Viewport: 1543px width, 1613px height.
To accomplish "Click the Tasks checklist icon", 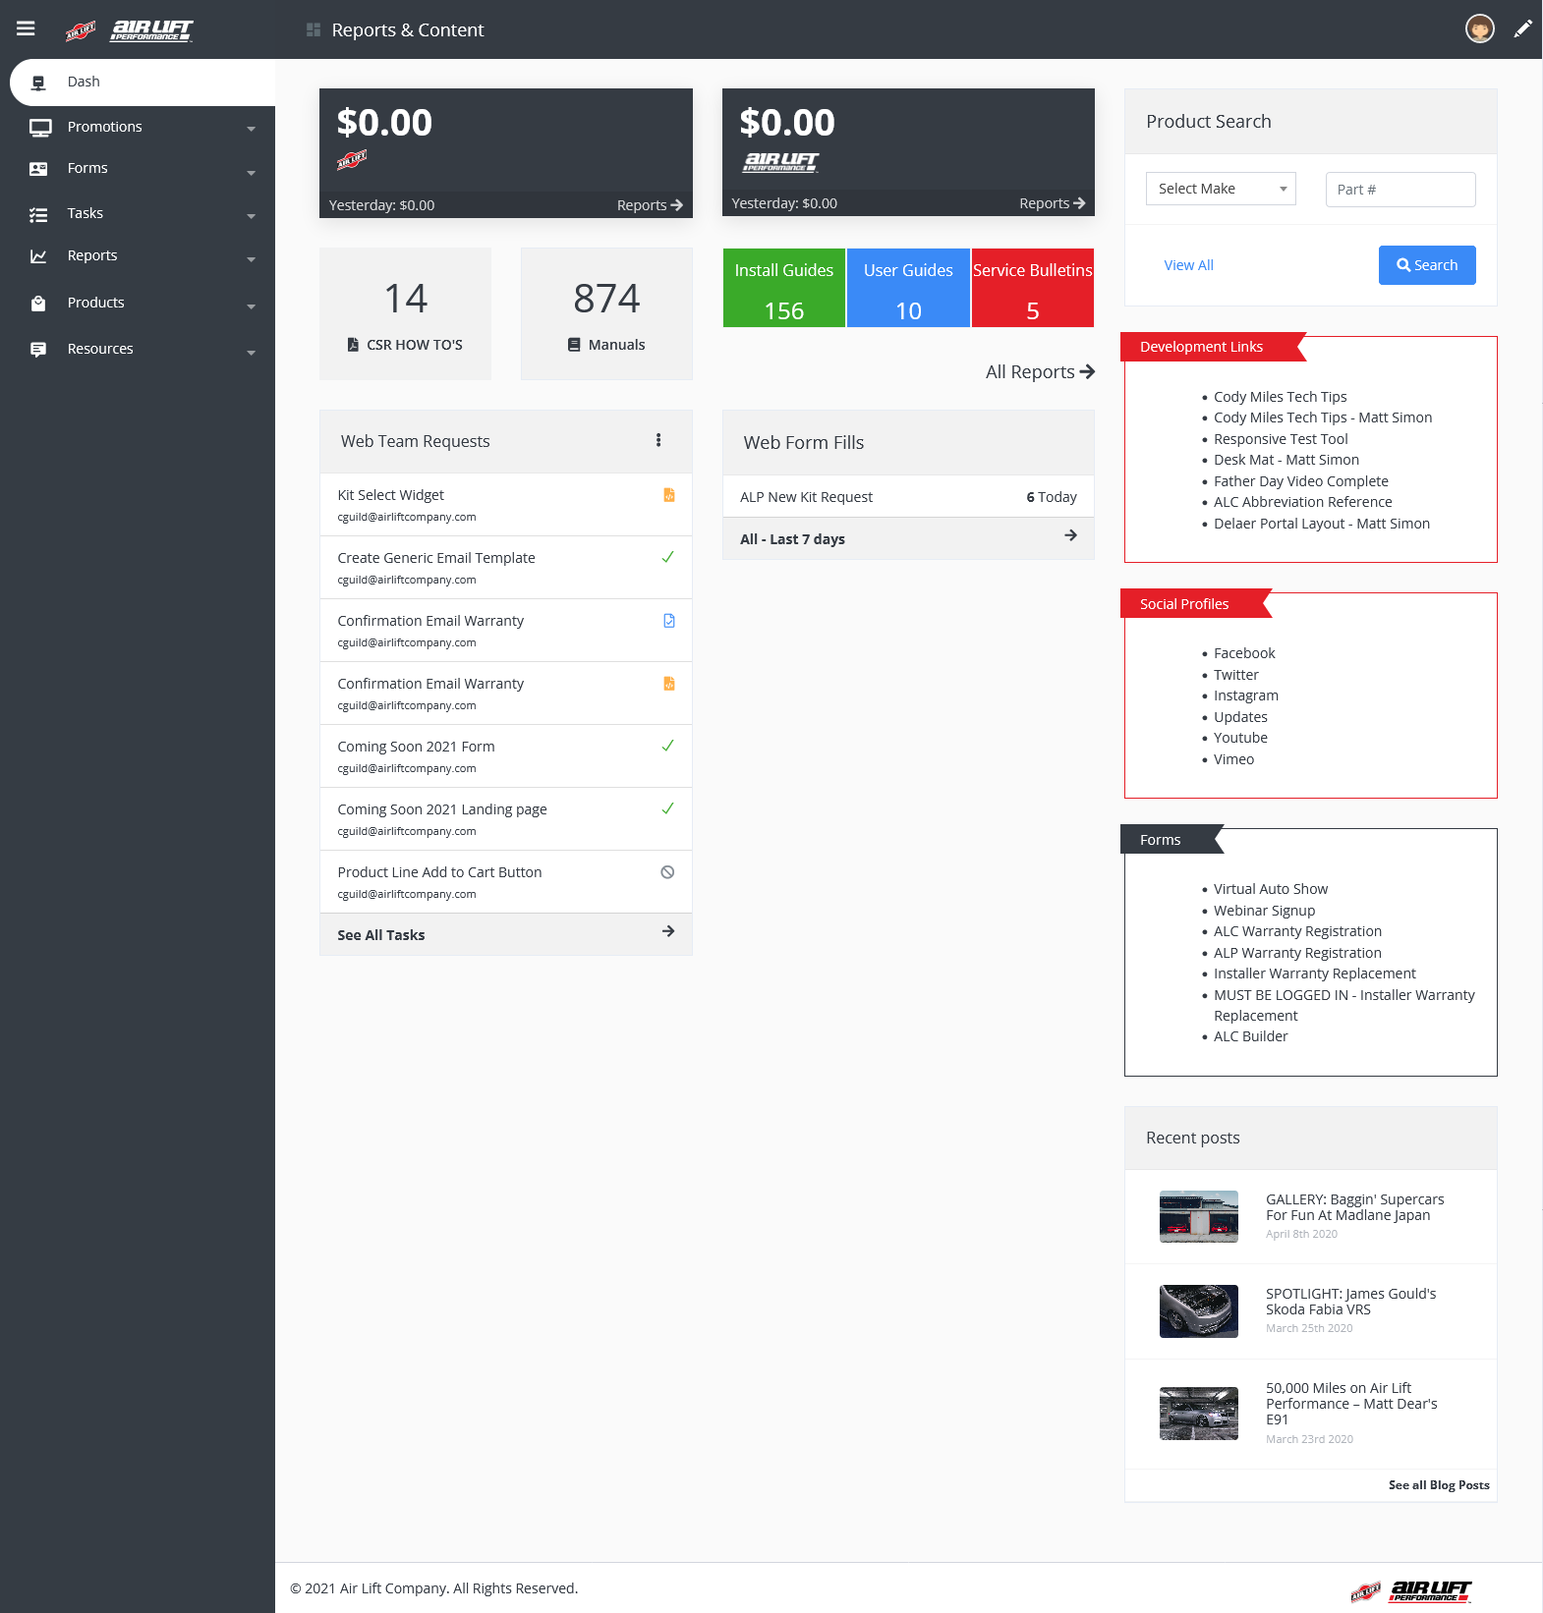I will point(38,214).
